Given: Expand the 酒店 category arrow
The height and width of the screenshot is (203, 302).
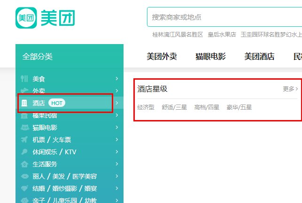Looking at the screenshot, I should 117,103.
